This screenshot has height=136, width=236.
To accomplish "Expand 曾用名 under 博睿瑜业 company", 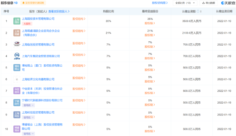I will [x=29, y=134].
